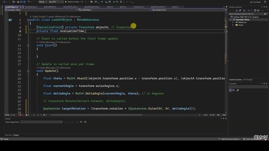Click the Unity Script asset reference CodeLens
Image resolution: width=269 pixels, height=151 pixels.
[49, 17]
